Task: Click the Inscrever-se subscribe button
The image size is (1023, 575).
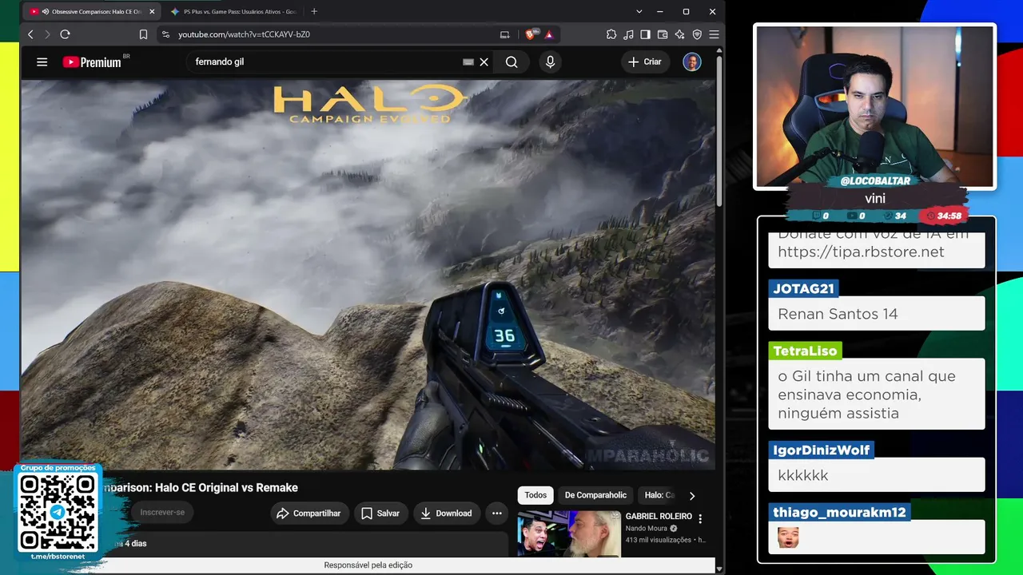Action: click(x=162, y=513)
